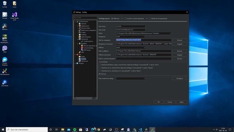Open Docker Desktop shortcut

pos(5,61)
